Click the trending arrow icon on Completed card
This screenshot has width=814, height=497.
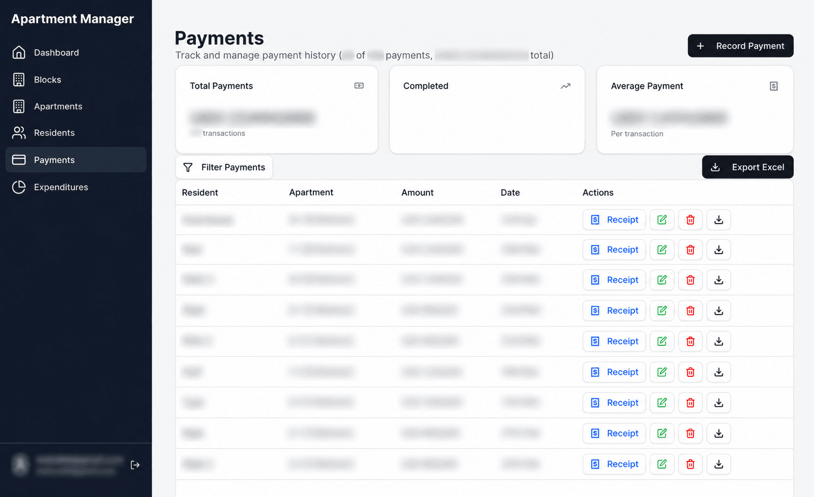pyautogui.click(x=565, y=86)
